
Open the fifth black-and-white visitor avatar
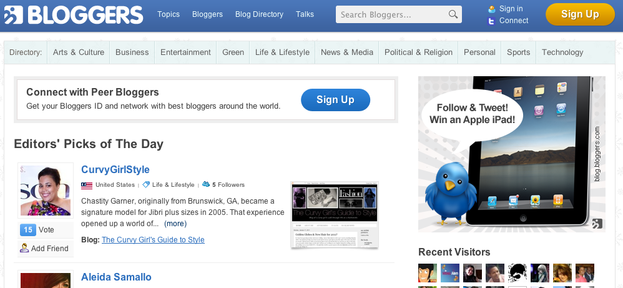518,273
